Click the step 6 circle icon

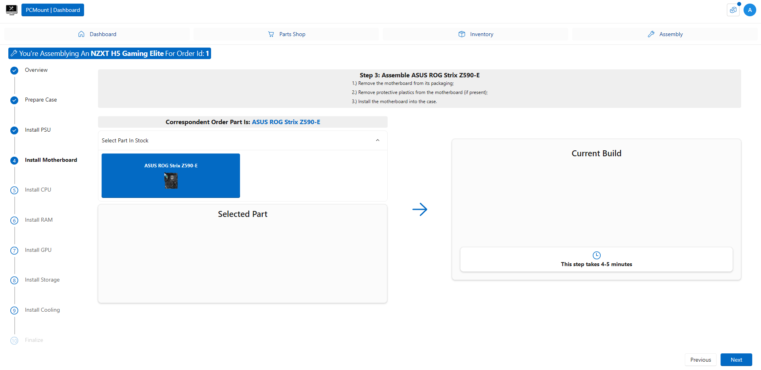click(14, 220)
